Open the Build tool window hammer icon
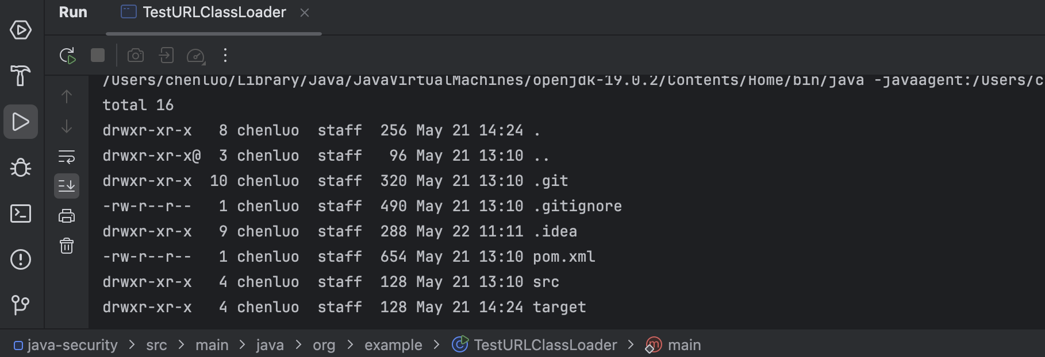The image size is (1045, 357). point(21,75)
